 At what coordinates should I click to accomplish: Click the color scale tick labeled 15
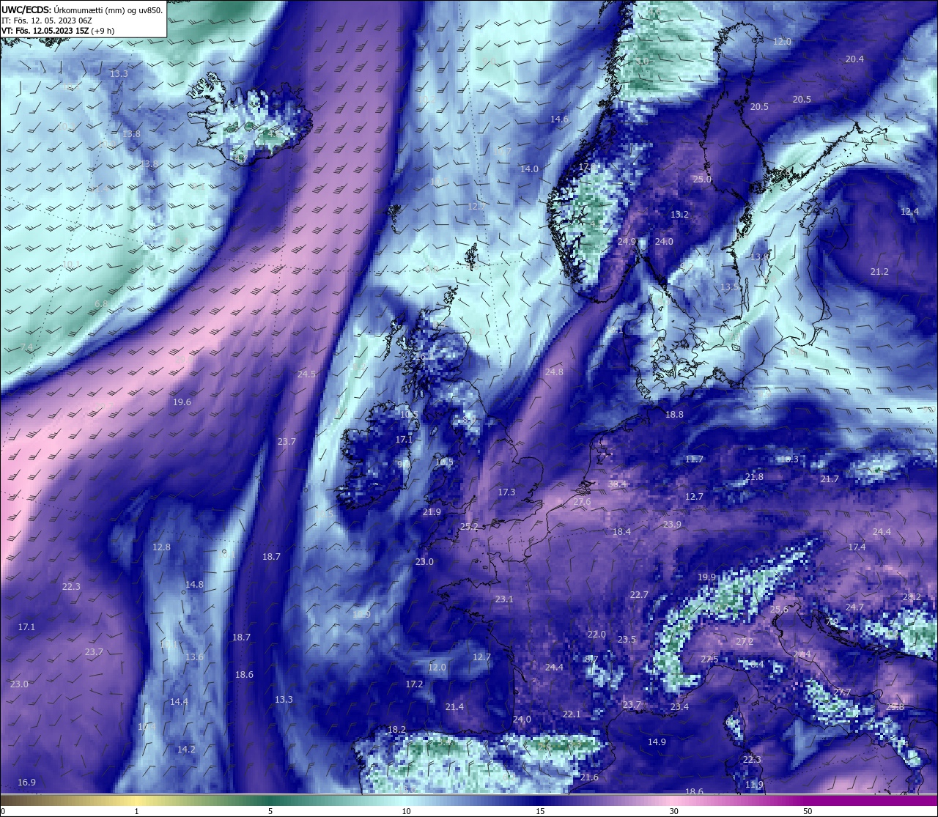(x=540, y=811)
